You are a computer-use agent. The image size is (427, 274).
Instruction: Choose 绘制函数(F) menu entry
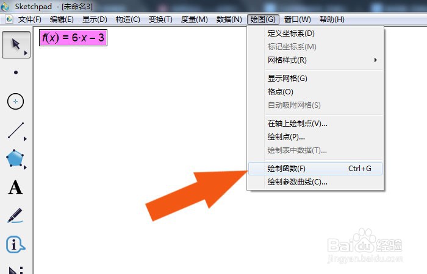coord(315,169)
